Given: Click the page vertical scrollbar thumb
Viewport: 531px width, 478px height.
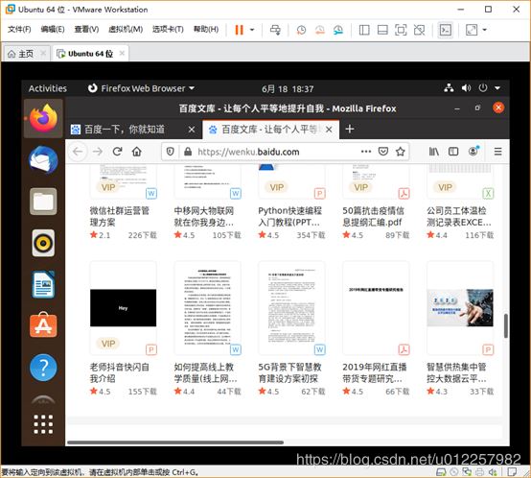Looking at the screenshot, I should click(x=506, y=326).
